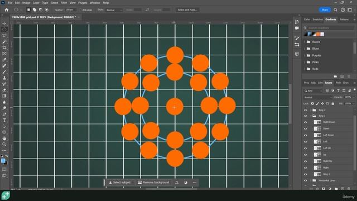Click Select and Mask button
This screenshot has width=357, height=201.
(187, 10)
